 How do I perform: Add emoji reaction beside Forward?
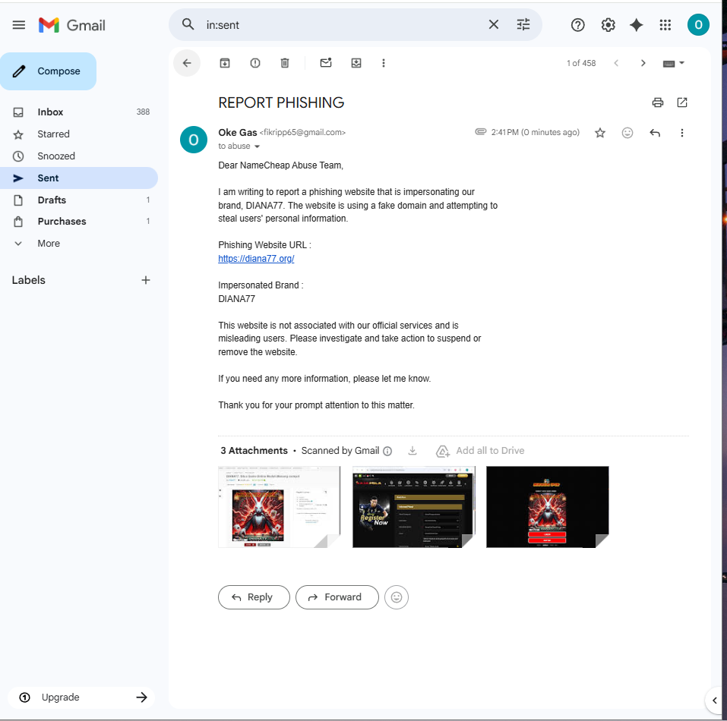397,597
